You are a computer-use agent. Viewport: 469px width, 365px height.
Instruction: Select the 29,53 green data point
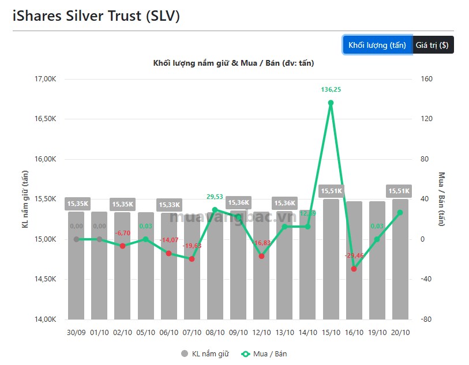215,209
